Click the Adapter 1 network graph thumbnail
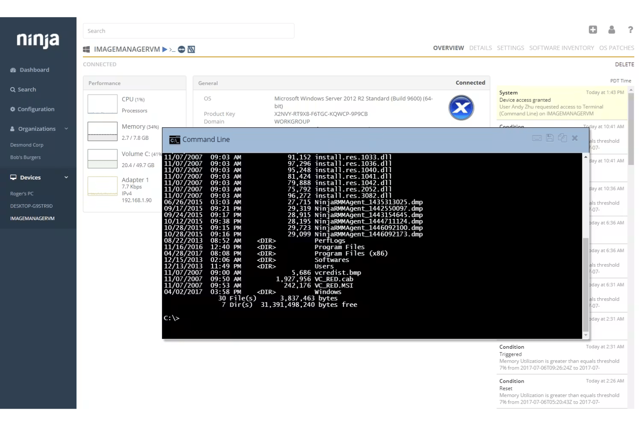Viewport: 639px width, 426px height. (x=102, y=186)
